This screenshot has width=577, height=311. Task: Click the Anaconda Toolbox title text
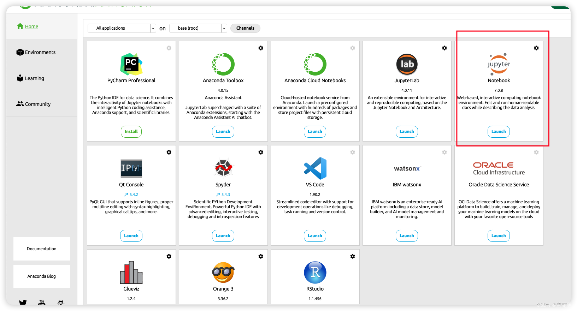point(223,80)
